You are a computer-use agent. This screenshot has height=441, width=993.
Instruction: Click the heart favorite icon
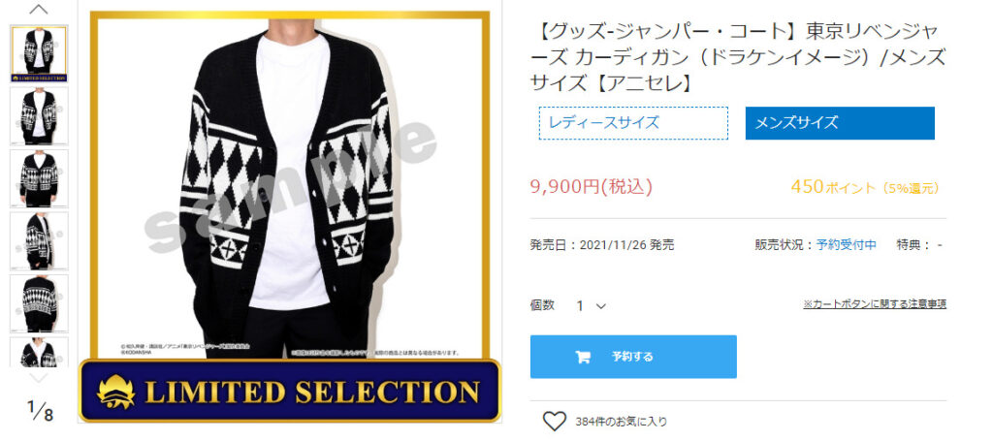click(554, 422)
